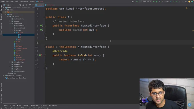Open the Build tool window
Screen dimensions: 194x109
pyautogui.click(x=44, y=105)
